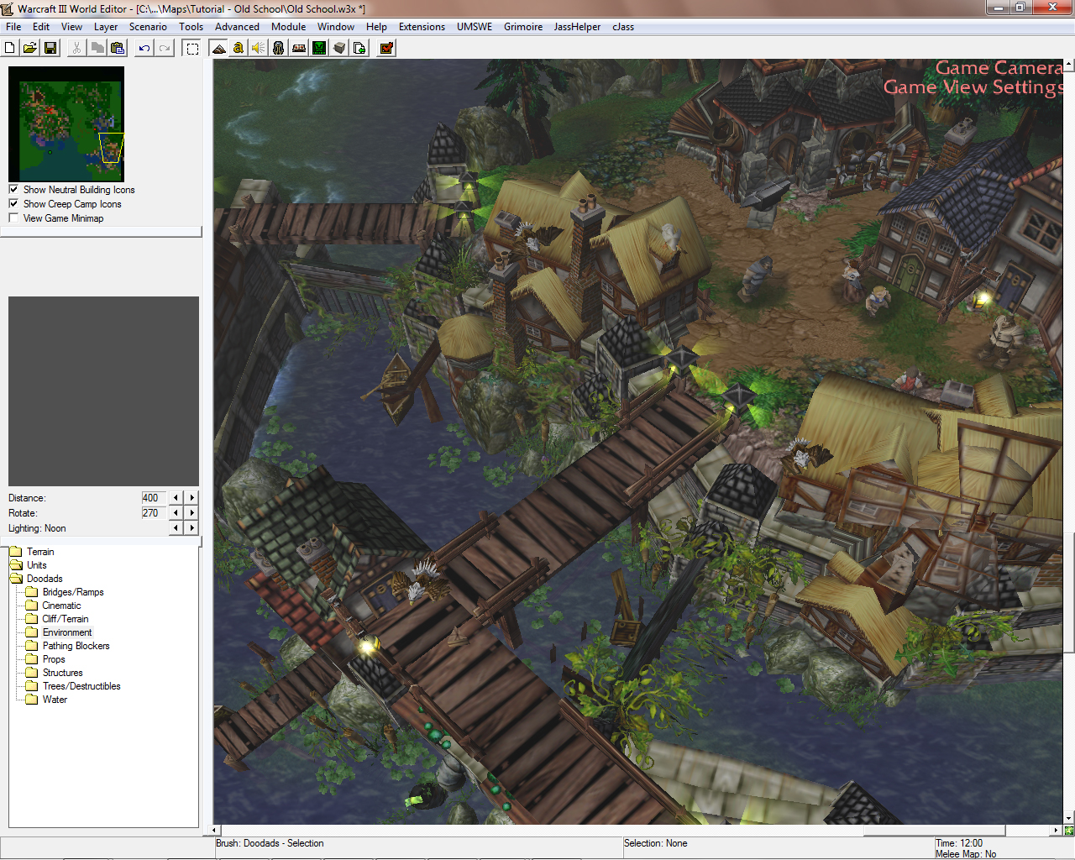The image size is (1075, 860).
Task: Open the Advanced menu
Action: [x=237, y=27]
